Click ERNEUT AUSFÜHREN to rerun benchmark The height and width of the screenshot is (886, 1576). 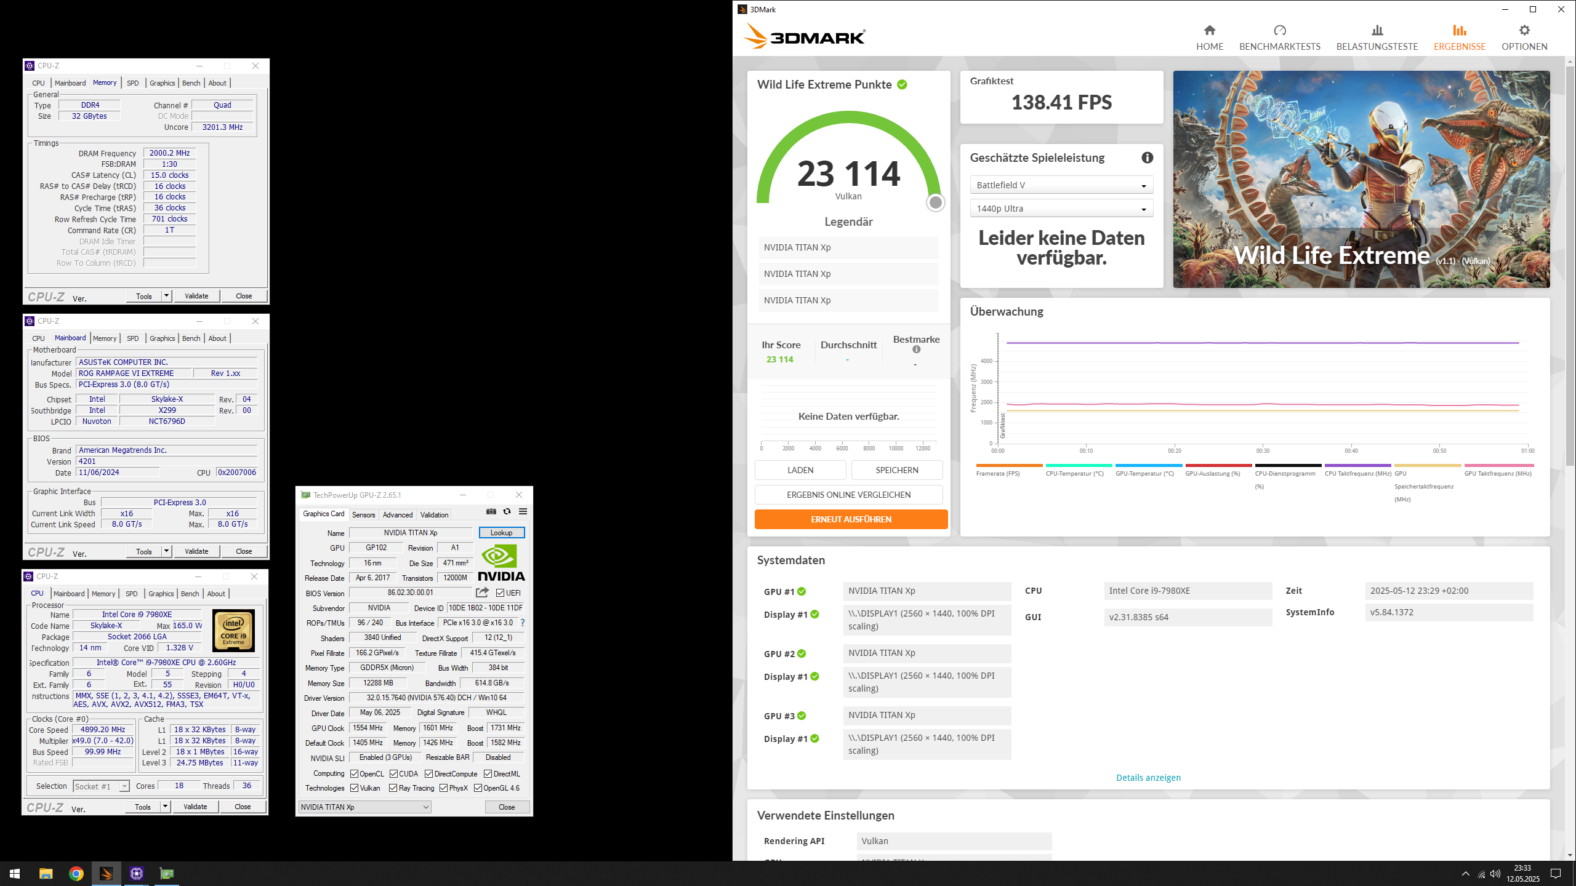pos(851,519)
